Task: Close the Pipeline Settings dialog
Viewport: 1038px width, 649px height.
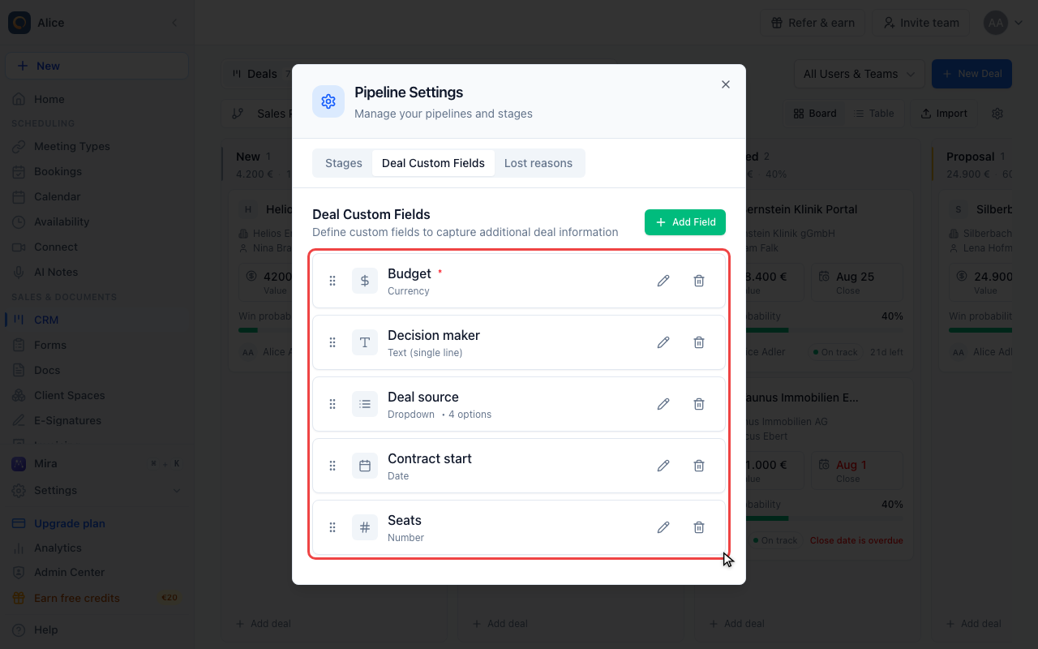Action: (726, 84)
